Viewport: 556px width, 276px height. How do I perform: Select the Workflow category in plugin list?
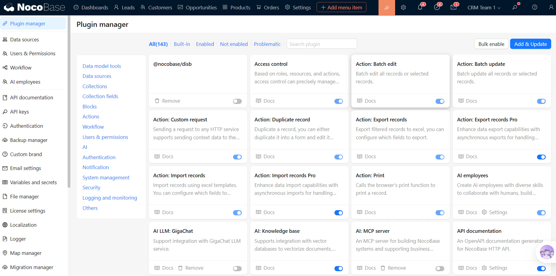point(93,127)
